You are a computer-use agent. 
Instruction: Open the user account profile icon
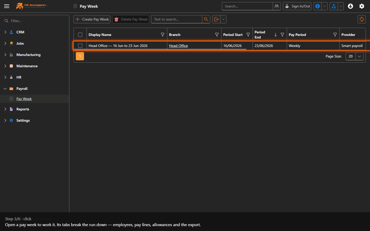point(350,6)
